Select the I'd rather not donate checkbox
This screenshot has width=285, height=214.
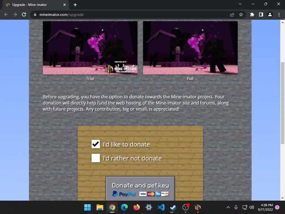(x=96, y=158)
